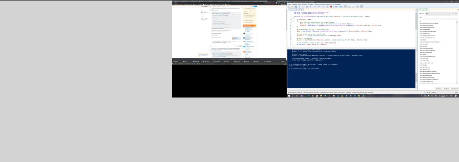This screenshot has width=459, height=162.
Task: Click the Копировать button in Commands pane
Action: (x=454, y=89)
